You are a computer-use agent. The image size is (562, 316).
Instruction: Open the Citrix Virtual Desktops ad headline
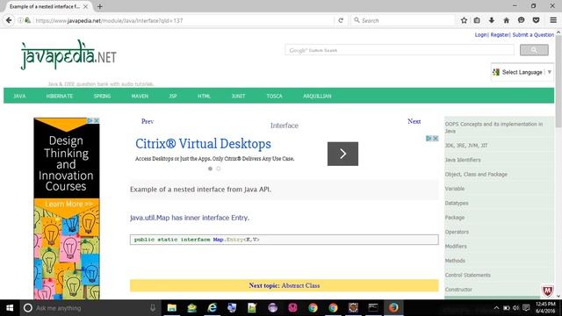pyautogui.click(x=203, y=144)
